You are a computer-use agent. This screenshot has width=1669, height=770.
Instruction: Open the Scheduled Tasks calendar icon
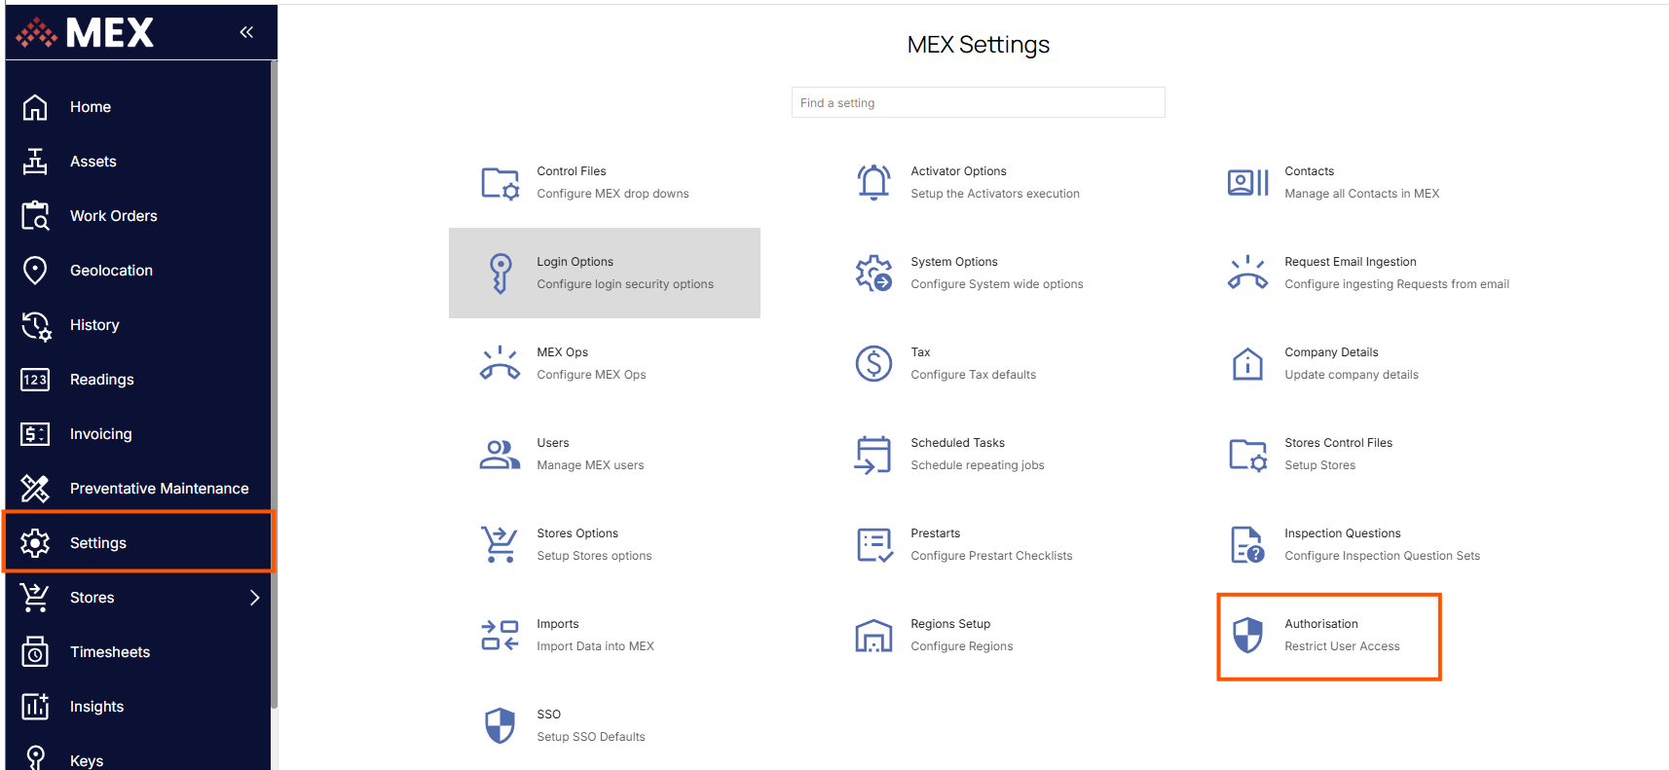tap(873, 455)
